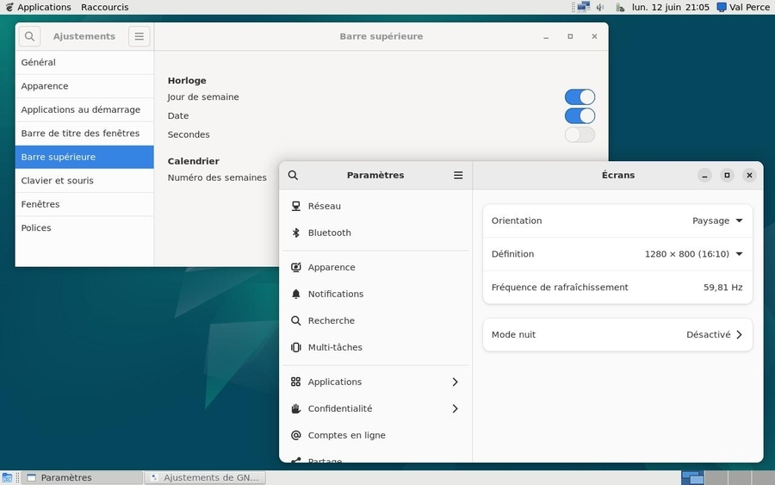
Task: Expand the Mode nuit row chevron
Action: tap(739, 335)
